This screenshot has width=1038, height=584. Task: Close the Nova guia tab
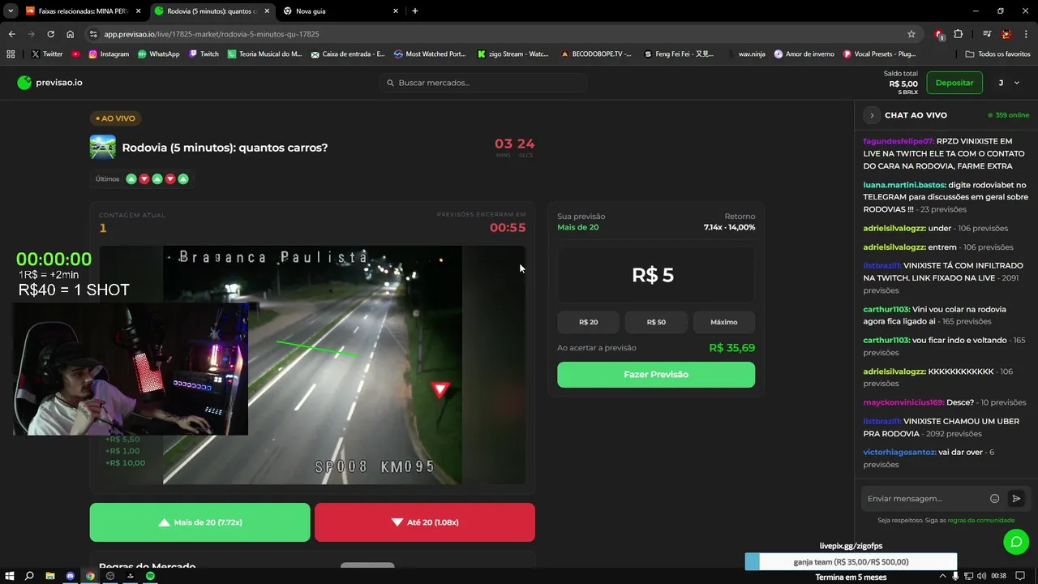pyautogui.click(x=396, y=11)
